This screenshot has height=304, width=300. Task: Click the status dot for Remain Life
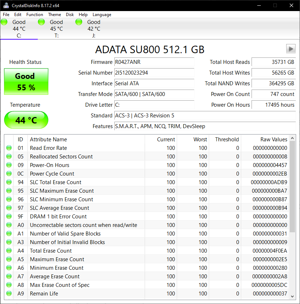point(9,293)
